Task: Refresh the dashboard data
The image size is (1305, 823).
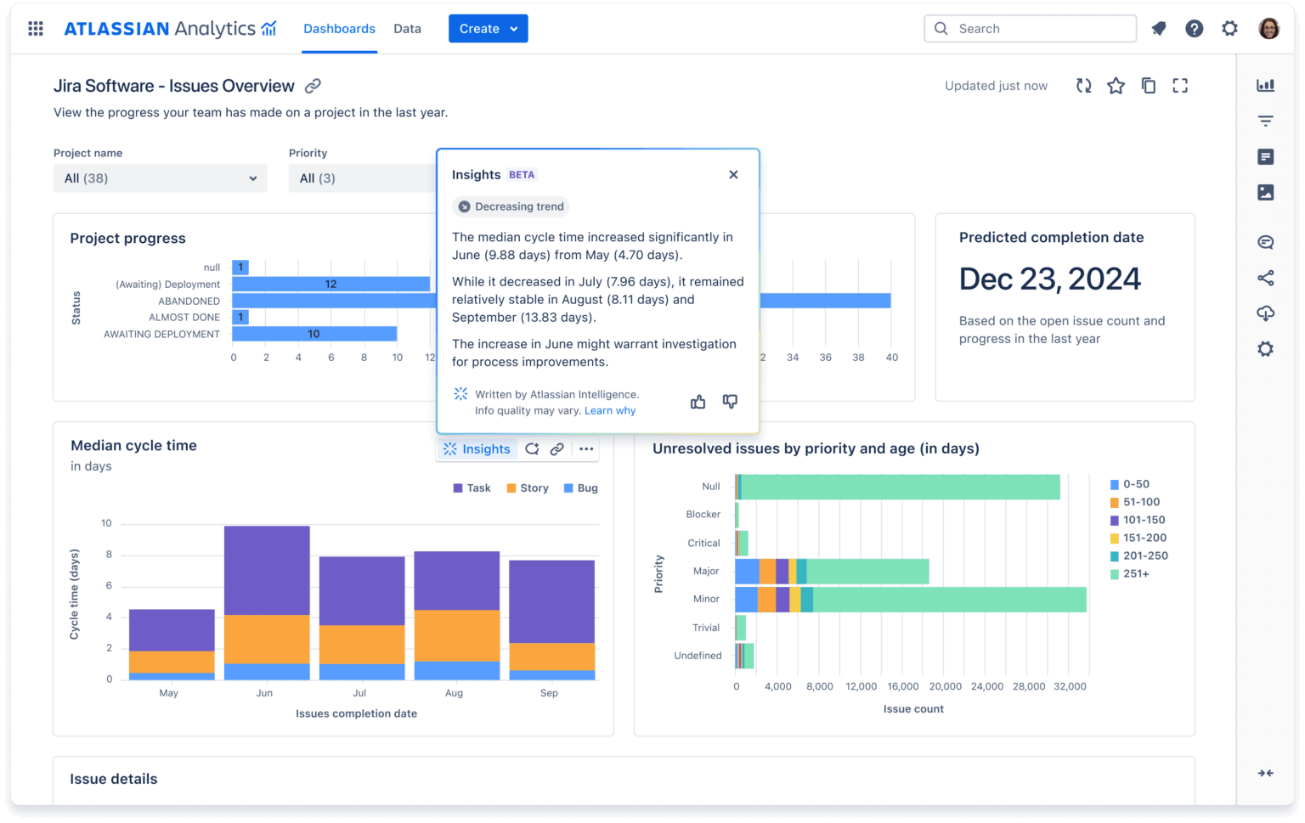Action: click(1083, 86)
